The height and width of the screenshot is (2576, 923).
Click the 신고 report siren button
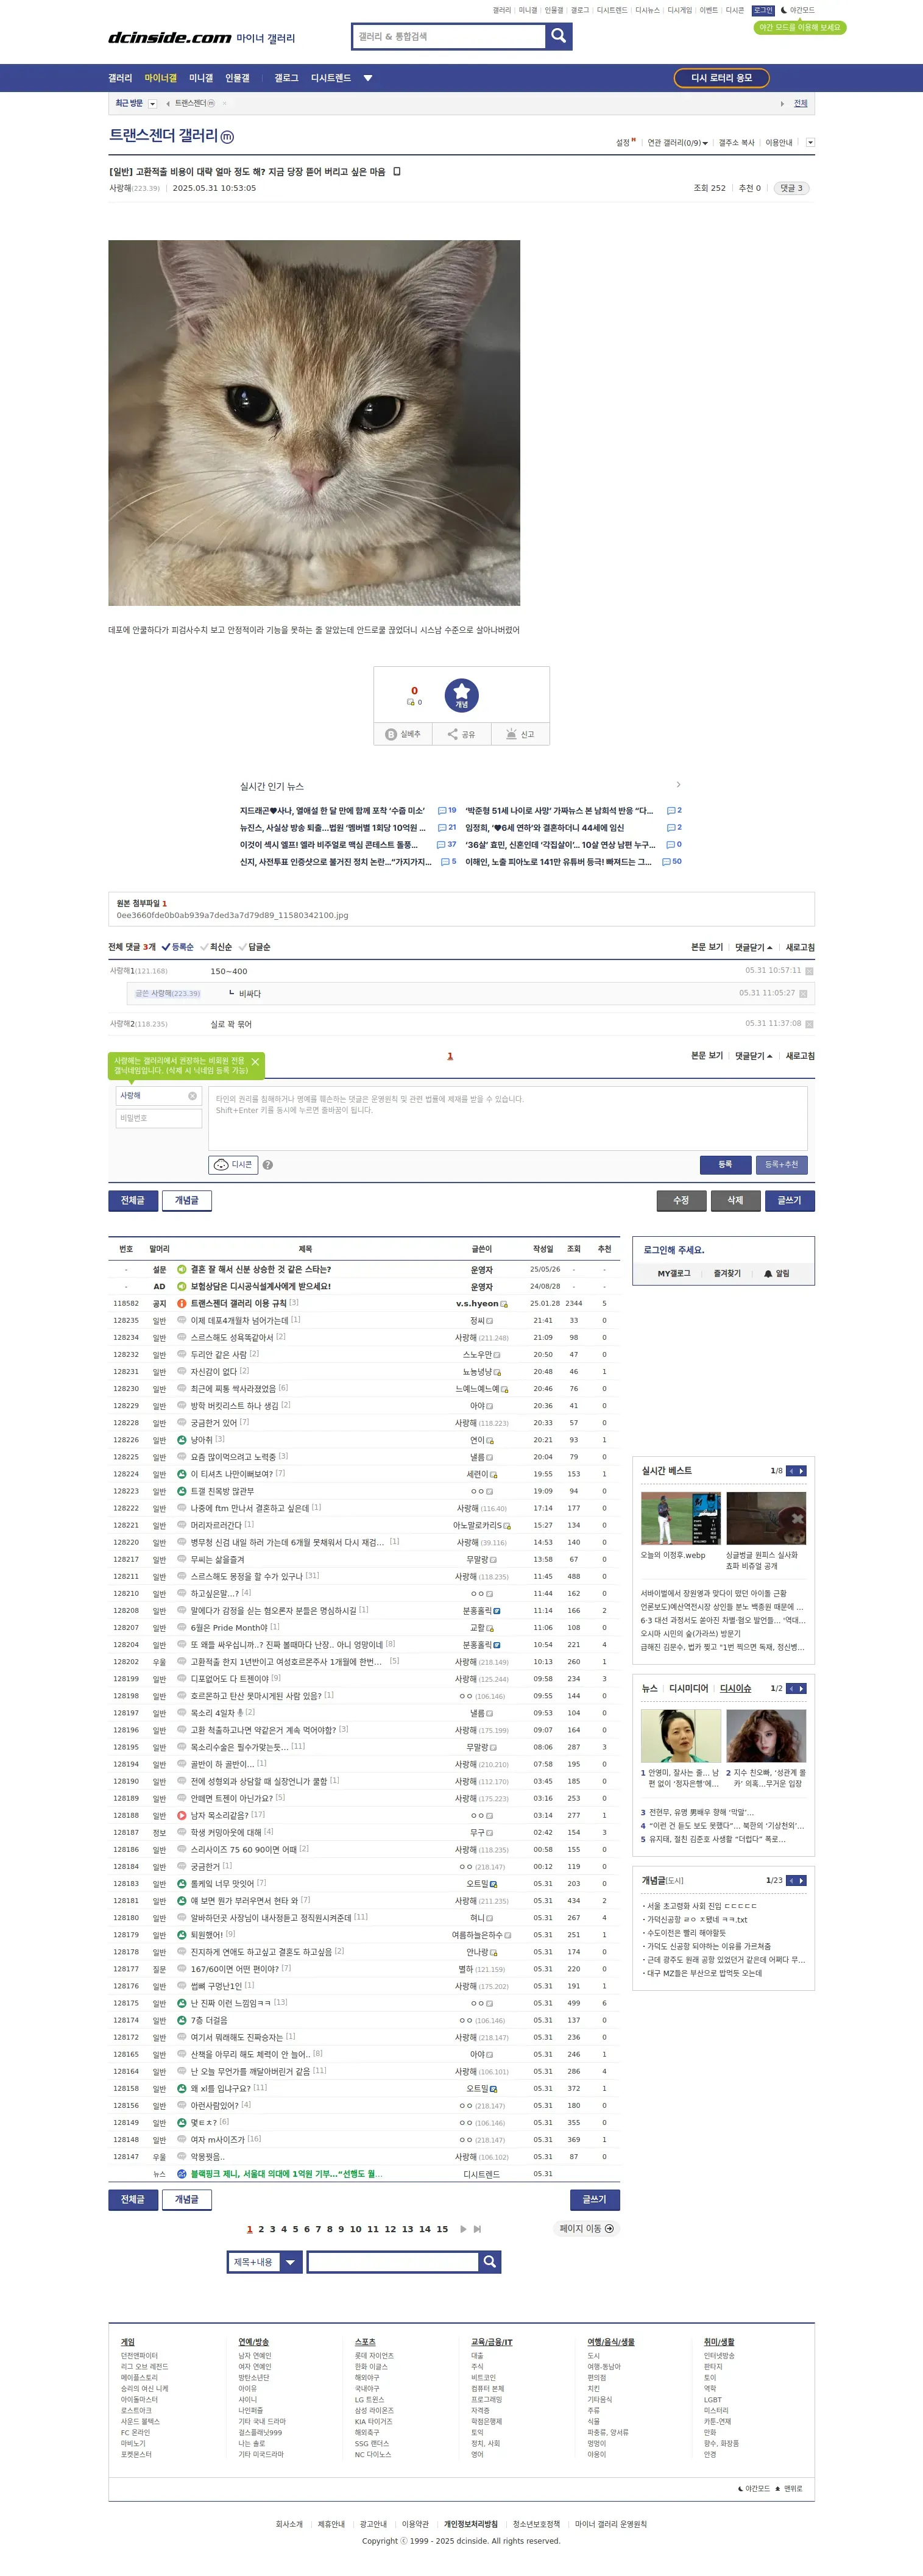coord(520,734)
